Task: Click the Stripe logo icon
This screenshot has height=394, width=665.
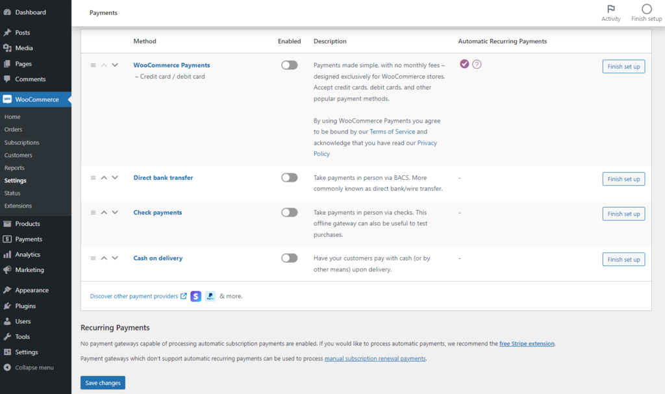Action: 195,296
